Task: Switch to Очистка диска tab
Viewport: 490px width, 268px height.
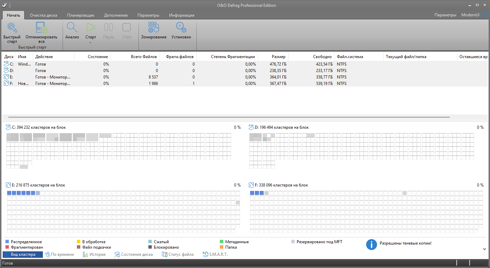Action: (44, 15)
